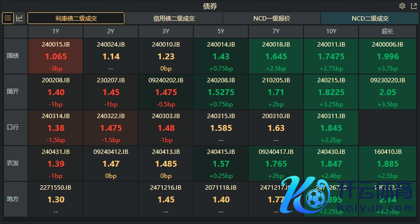
Task: Select bond 160410.IB at 1.885
Action: pyautogui.click(x=387, y=163)
